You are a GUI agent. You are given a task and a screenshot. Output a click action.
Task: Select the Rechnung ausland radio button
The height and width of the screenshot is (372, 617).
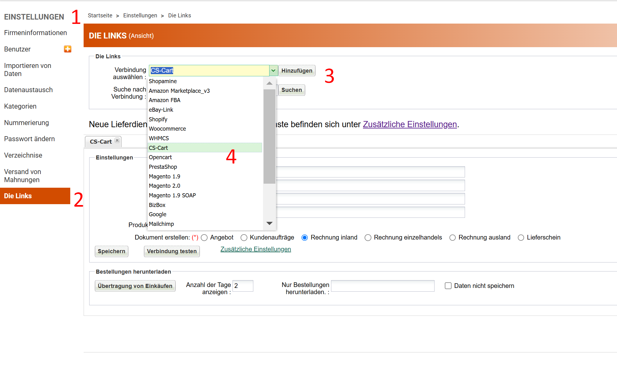point(452,238)
